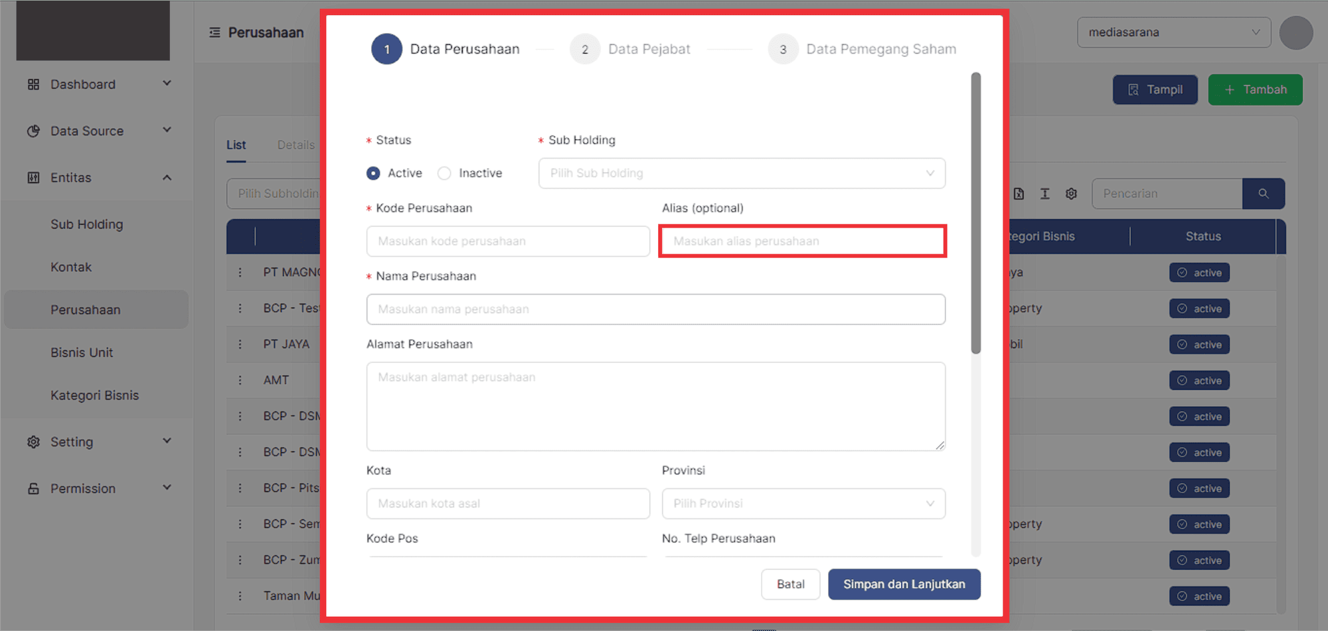
Task: Open the Pilih Sub Holding dropdown
Action: (x=741, y=173)
